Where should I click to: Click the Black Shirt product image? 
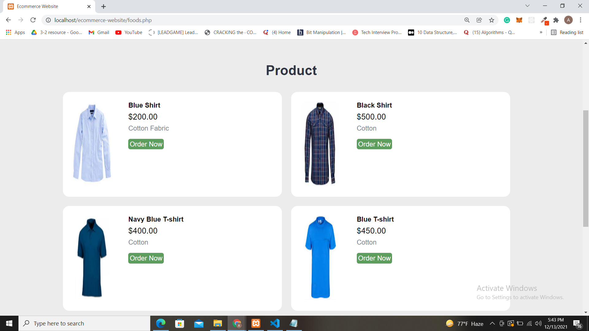(x=320, y=143)
